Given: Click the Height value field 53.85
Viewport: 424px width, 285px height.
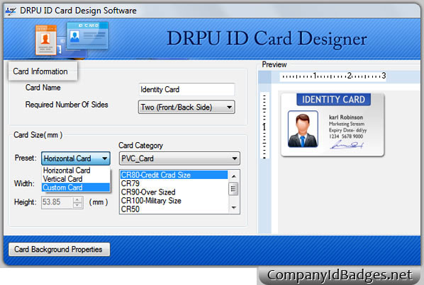Looking at the screenshot, I should (57, 202).
